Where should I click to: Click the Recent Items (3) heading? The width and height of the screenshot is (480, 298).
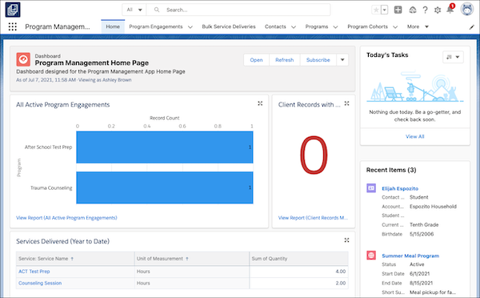391,170
